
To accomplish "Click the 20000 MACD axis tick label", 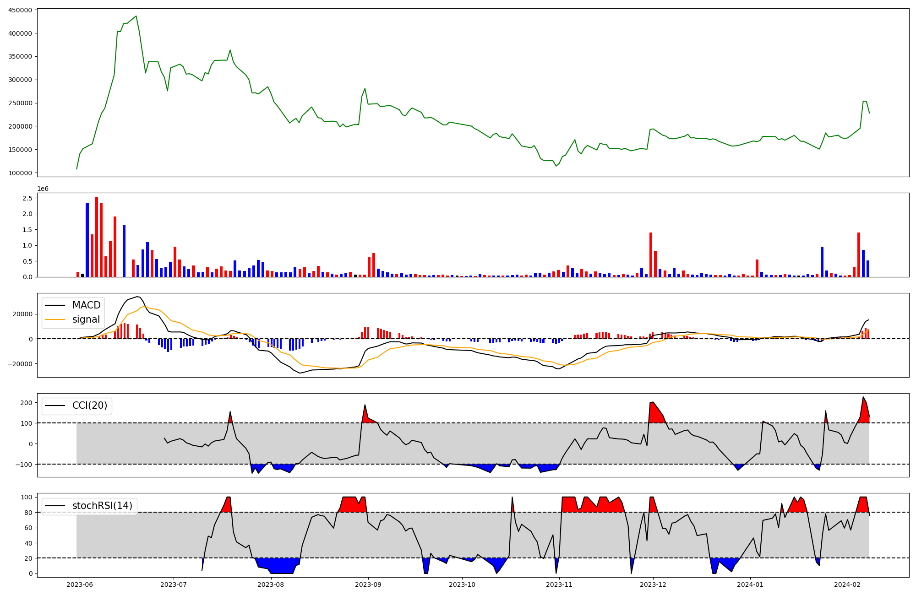I will pos(22,314).
